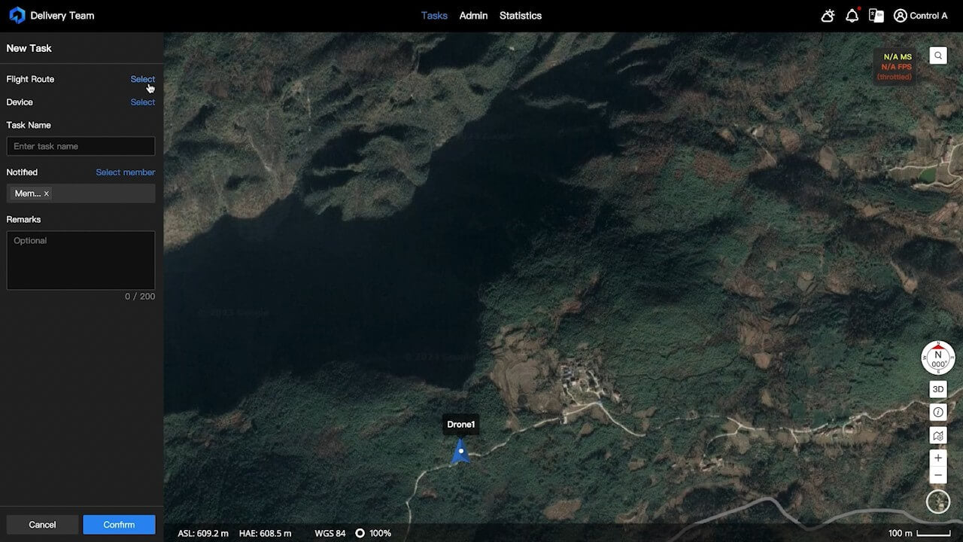Zoom in on the map
This screenshot has height=542, width=963.
[x=938, y=458]
